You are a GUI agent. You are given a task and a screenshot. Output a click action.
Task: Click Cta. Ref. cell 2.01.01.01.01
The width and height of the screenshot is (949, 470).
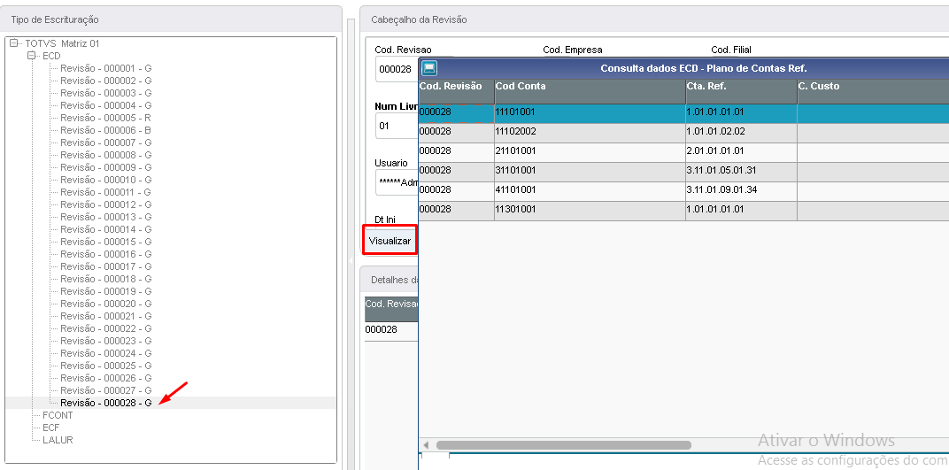point(742,152)
